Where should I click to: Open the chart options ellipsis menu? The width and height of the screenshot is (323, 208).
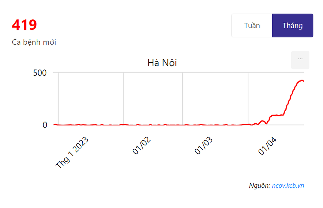tap(300, 60)
